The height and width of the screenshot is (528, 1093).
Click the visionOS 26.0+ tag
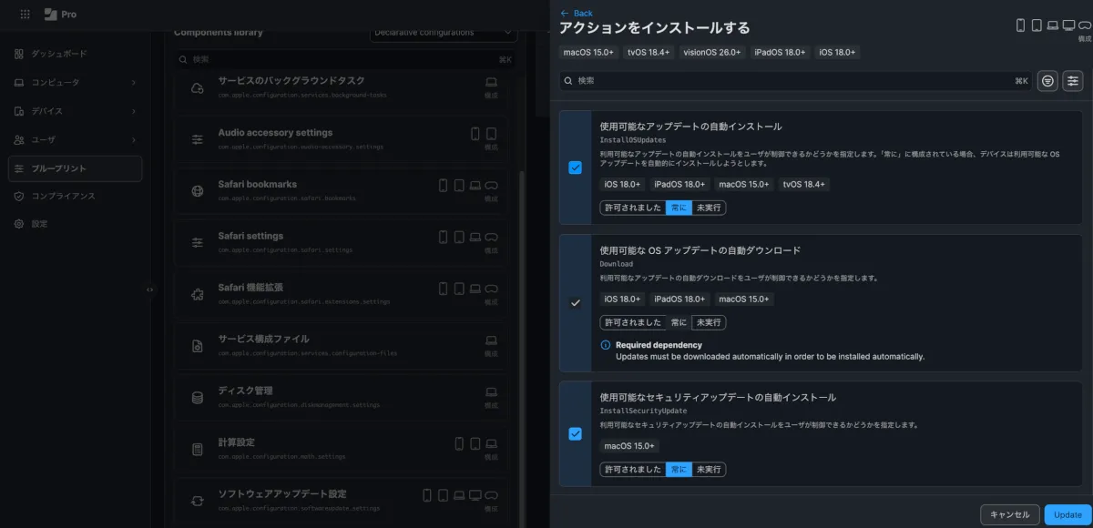point(713,52)
